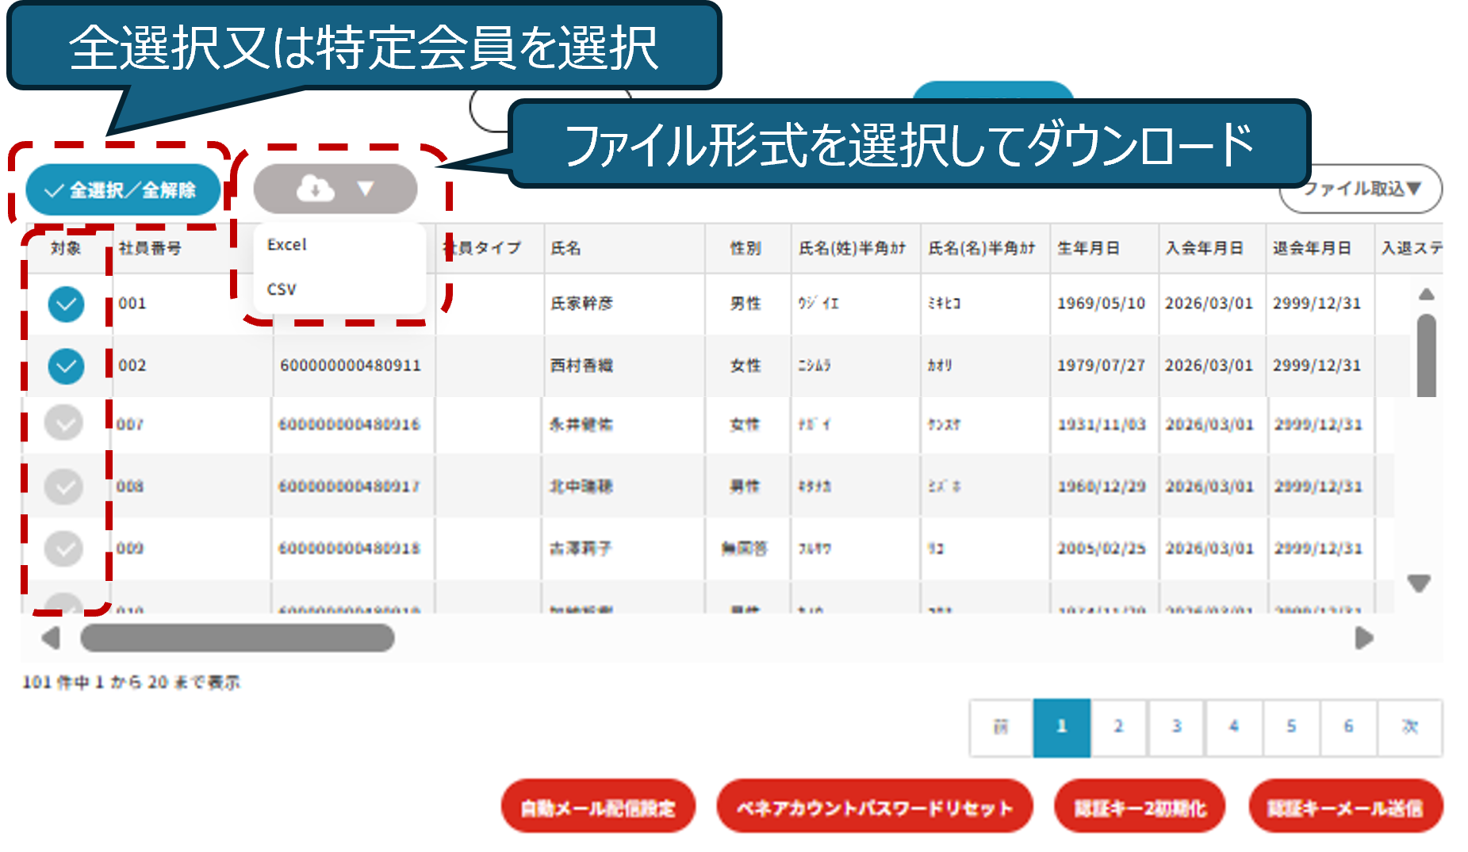
Task: Select the checkbox for employee 008
Action: coord(63,487)
